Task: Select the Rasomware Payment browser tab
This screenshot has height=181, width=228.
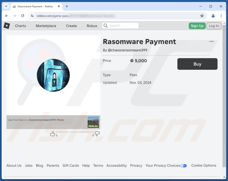Action: coord(36,6)
